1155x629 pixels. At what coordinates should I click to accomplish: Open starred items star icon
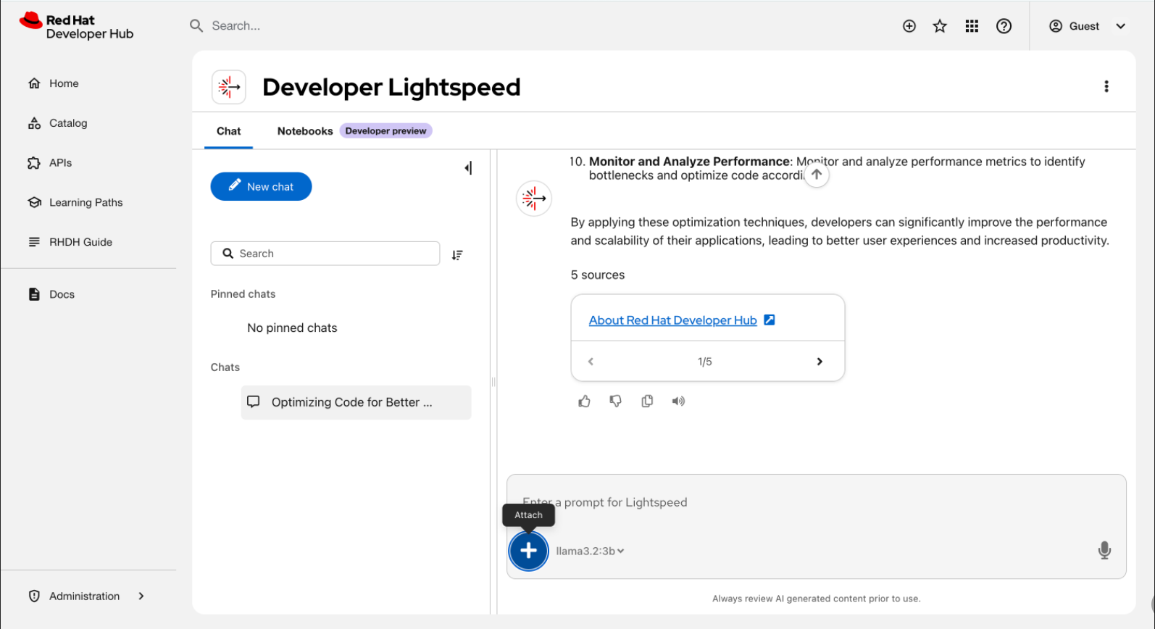pyautogui.click(x=940, y=26)
